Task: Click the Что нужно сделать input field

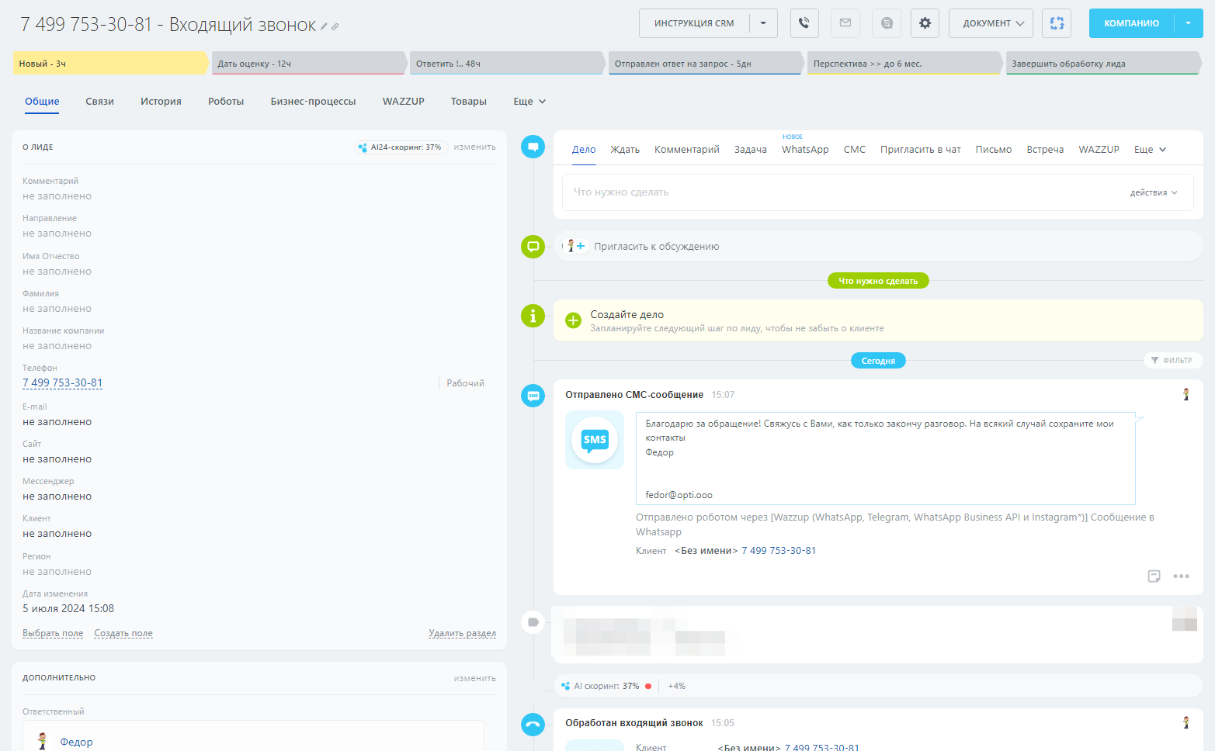Action: 838,192
